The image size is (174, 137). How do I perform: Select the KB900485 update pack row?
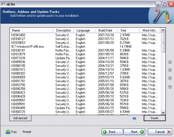[x=85, y=108]
